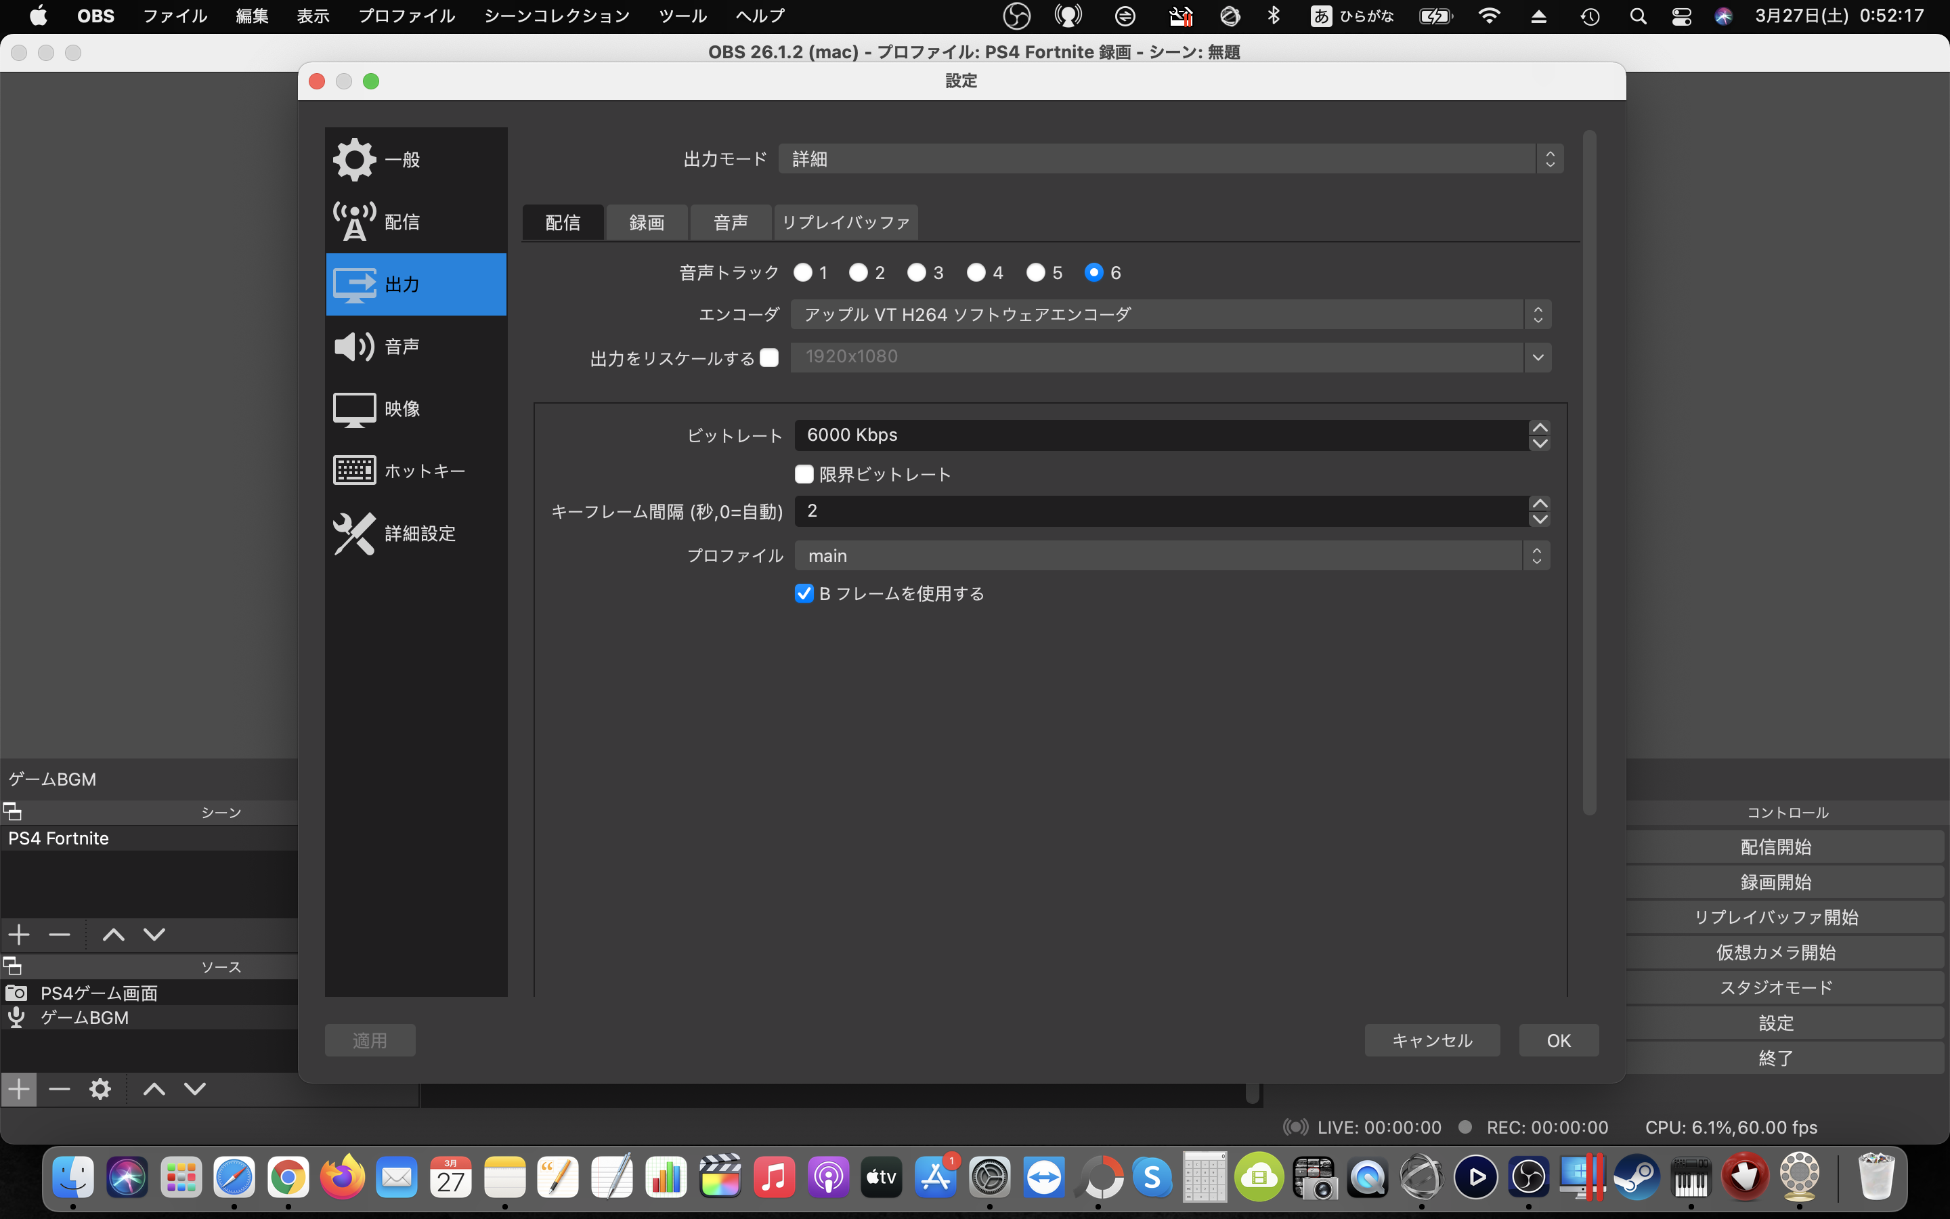Click the 配信開始 button
The image size is (1950, 1219).
coord(1775,847)
